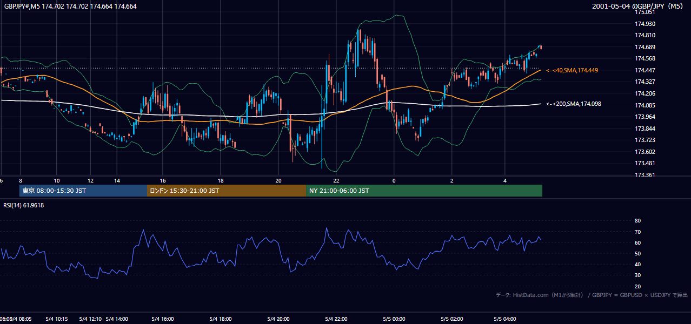Click bottom date label 5/5 02:00

(x=451, y=319)
